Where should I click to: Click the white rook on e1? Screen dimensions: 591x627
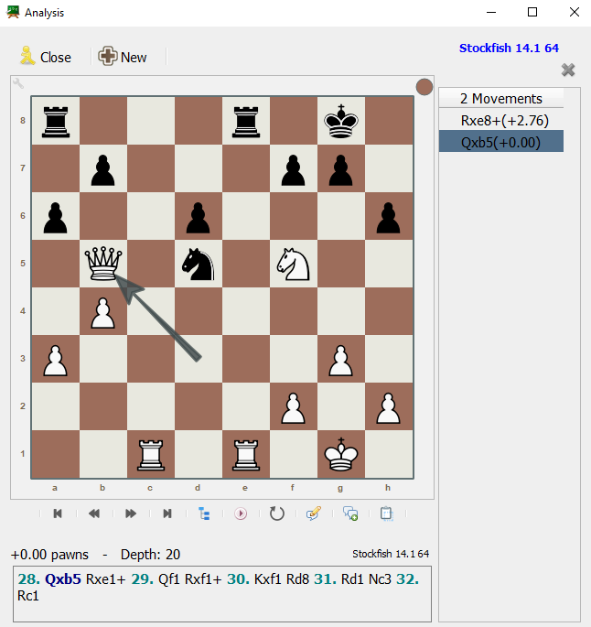click(246, 455)
